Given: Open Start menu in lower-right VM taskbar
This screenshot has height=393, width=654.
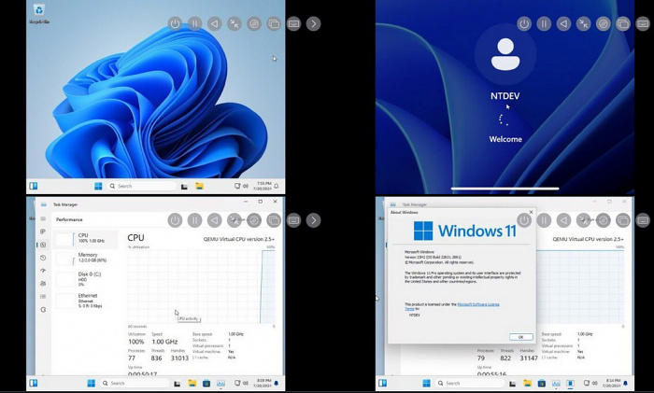Looking at the screenshot, I should click(426, 383).
